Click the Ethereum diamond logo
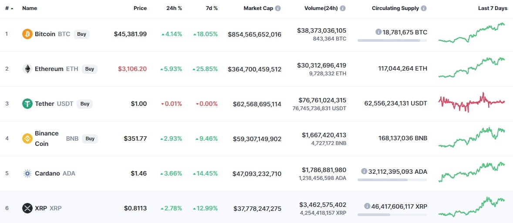The width and height of the screenshot is (513, 223). pos(27,69)
